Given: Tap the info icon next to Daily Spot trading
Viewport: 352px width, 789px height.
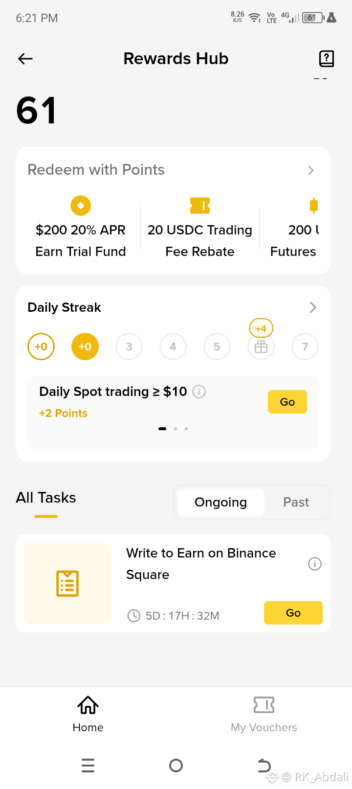Looking at the screenshot, I should coord(199,392).
